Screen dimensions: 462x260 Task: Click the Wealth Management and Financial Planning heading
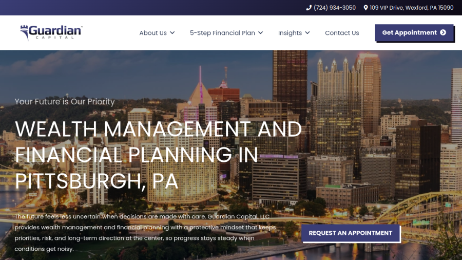pyautogui.click(x=158, y=155)
